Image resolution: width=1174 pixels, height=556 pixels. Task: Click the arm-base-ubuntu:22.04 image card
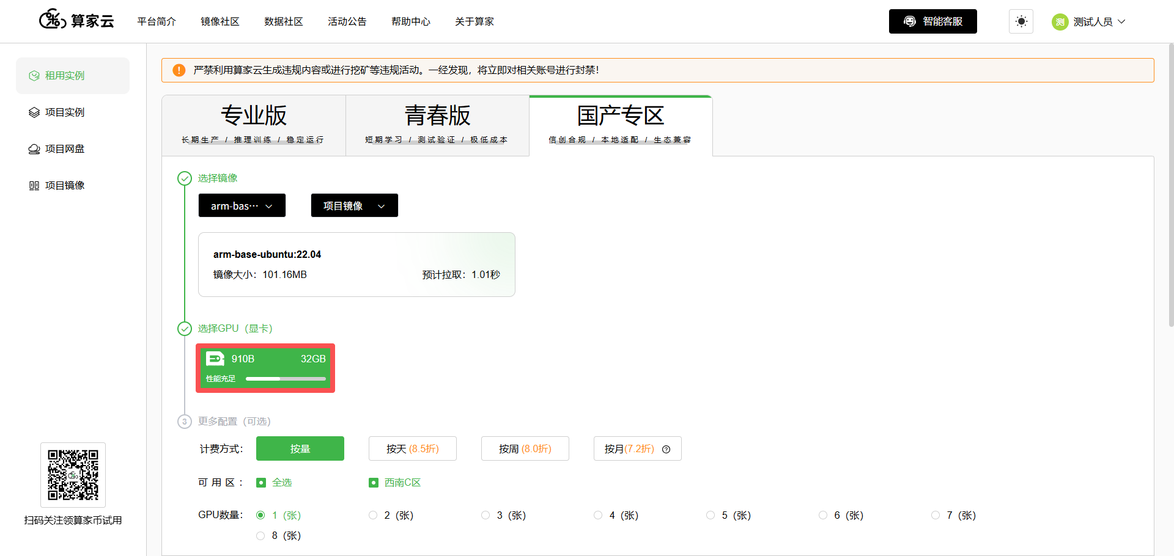[356, 265]
